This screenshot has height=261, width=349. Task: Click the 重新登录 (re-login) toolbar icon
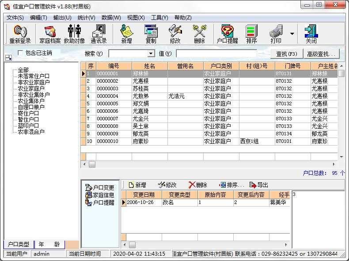20,34
